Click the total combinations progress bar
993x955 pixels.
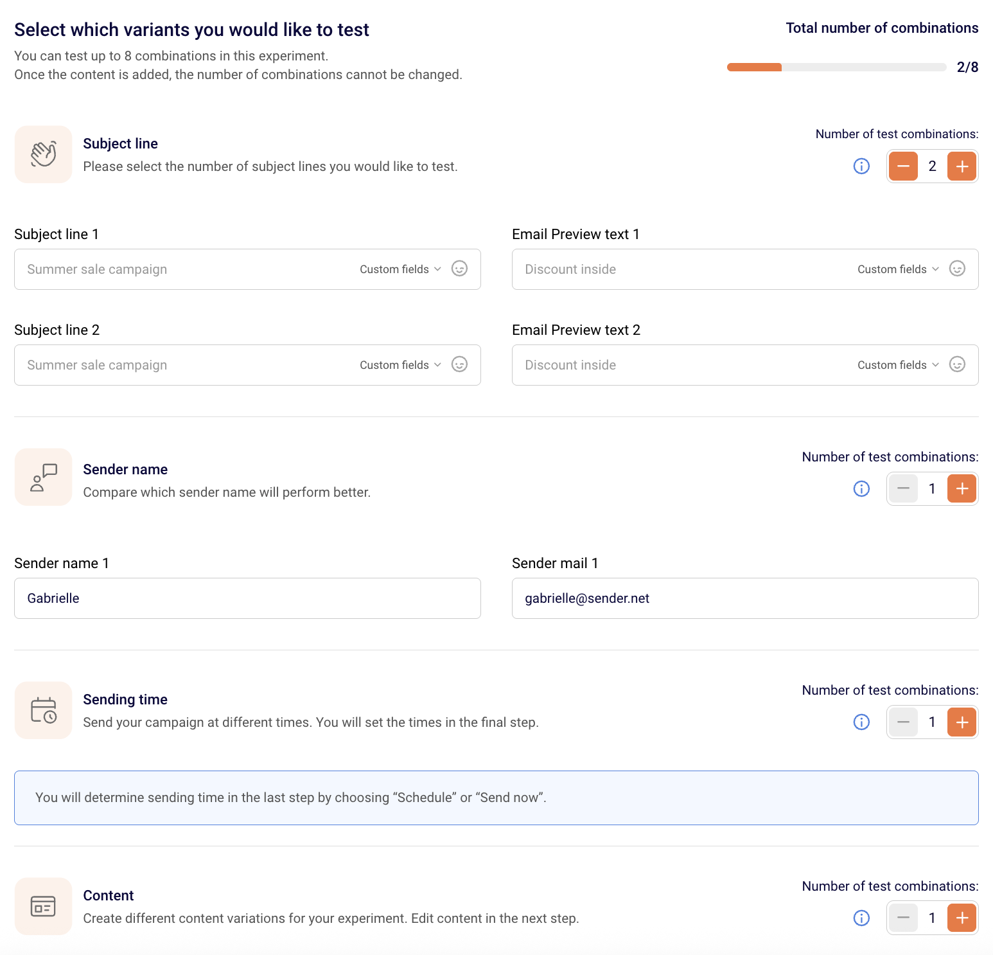(x=836, y=67)
